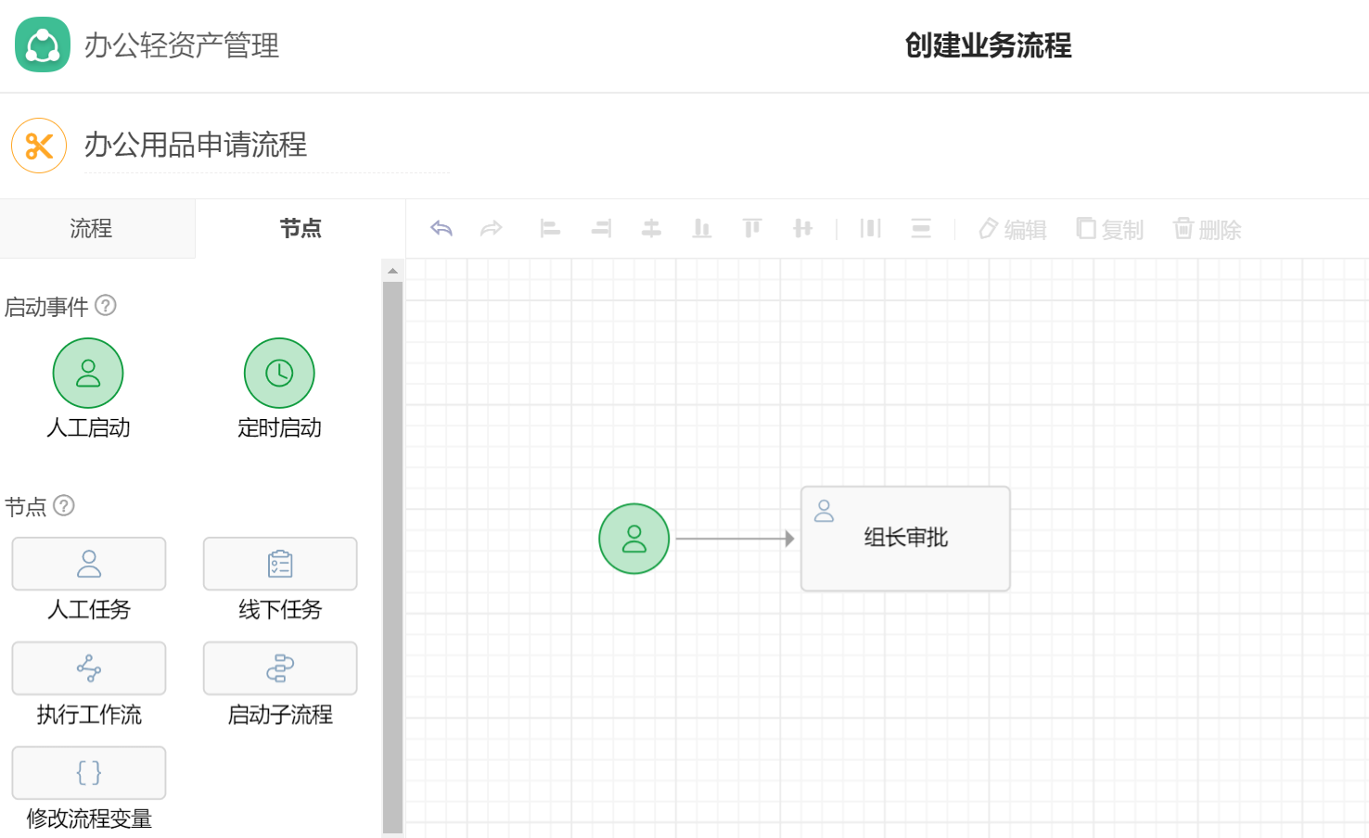Click the align bottom toolbar icon
This screenshot has height=838, width=1369.
tap(702, 228)
